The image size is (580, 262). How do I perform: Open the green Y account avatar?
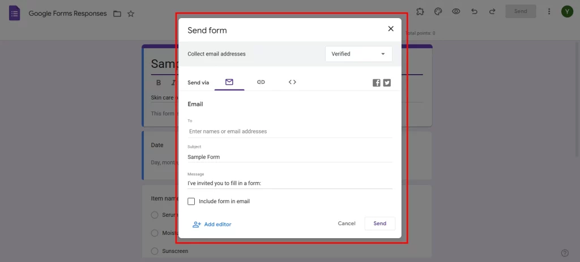[x=567, y=11]
